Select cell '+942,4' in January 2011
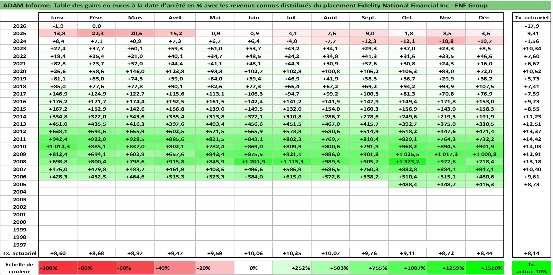Screen dimensions: 553x275 pyautogui.click(x=58, y=139)
